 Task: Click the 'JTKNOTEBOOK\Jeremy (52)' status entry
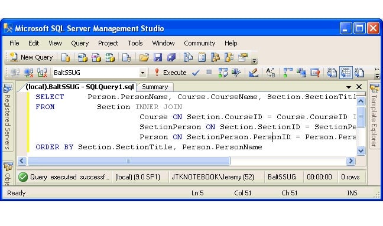click(x=213, y=177)
